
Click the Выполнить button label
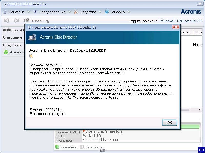(x=40, y=21)
